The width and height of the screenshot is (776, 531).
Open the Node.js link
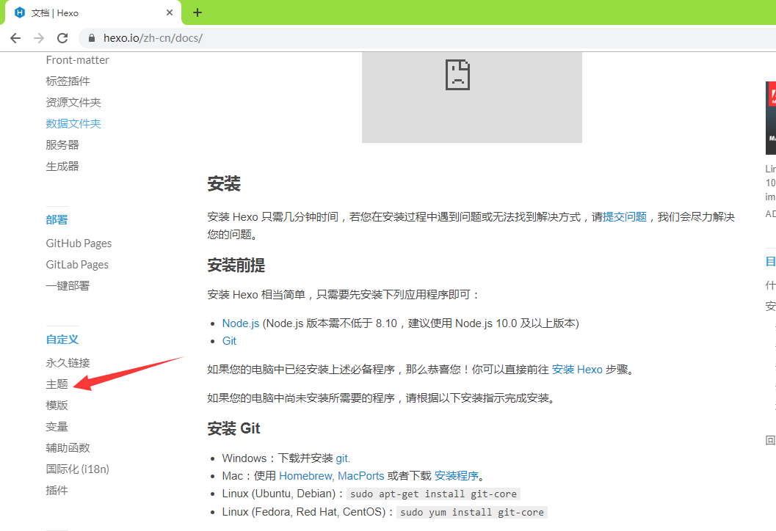[241, 323]
